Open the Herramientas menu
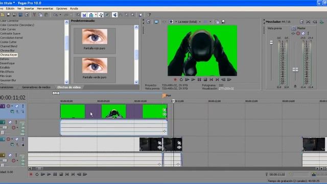Image resolution: width=327 pixels, height=184 pixels. point(45,9)
